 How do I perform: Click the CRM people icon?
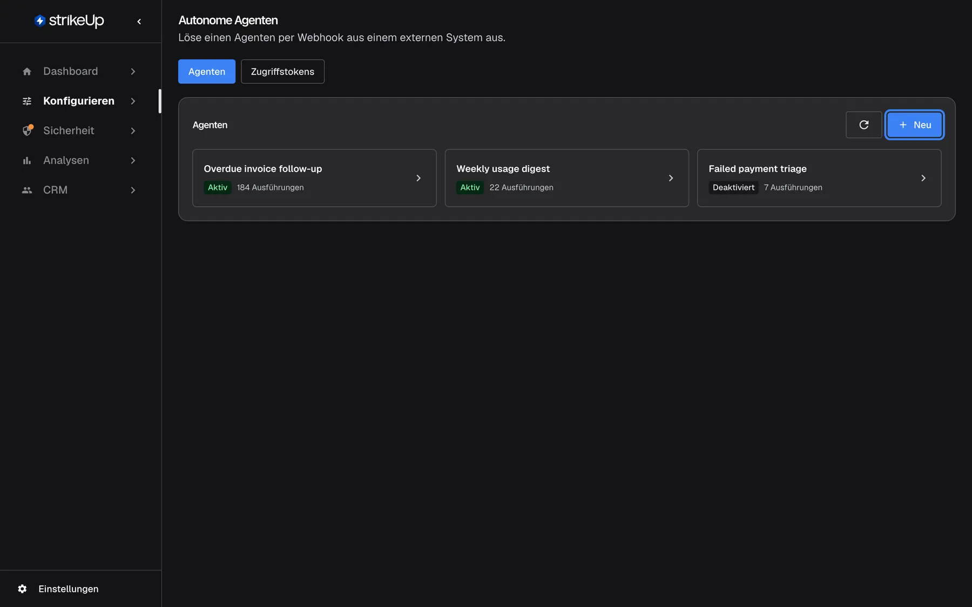(x=27, y=190)
